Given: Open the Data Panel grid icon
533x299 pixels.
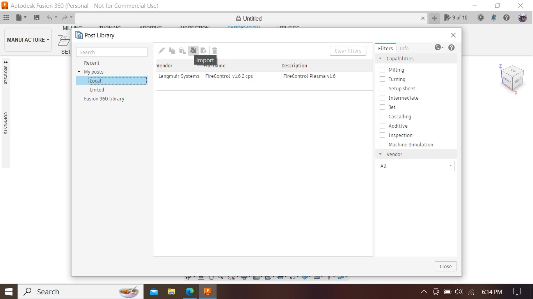Looking at the screenshot, I should click(6, 18).
